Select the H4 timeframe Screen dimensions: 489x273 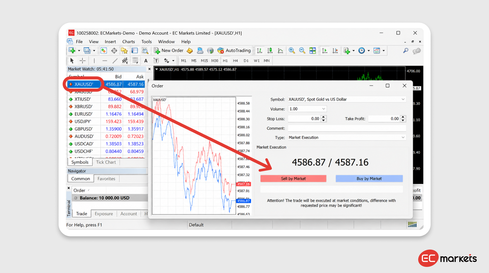coord(235,61)
